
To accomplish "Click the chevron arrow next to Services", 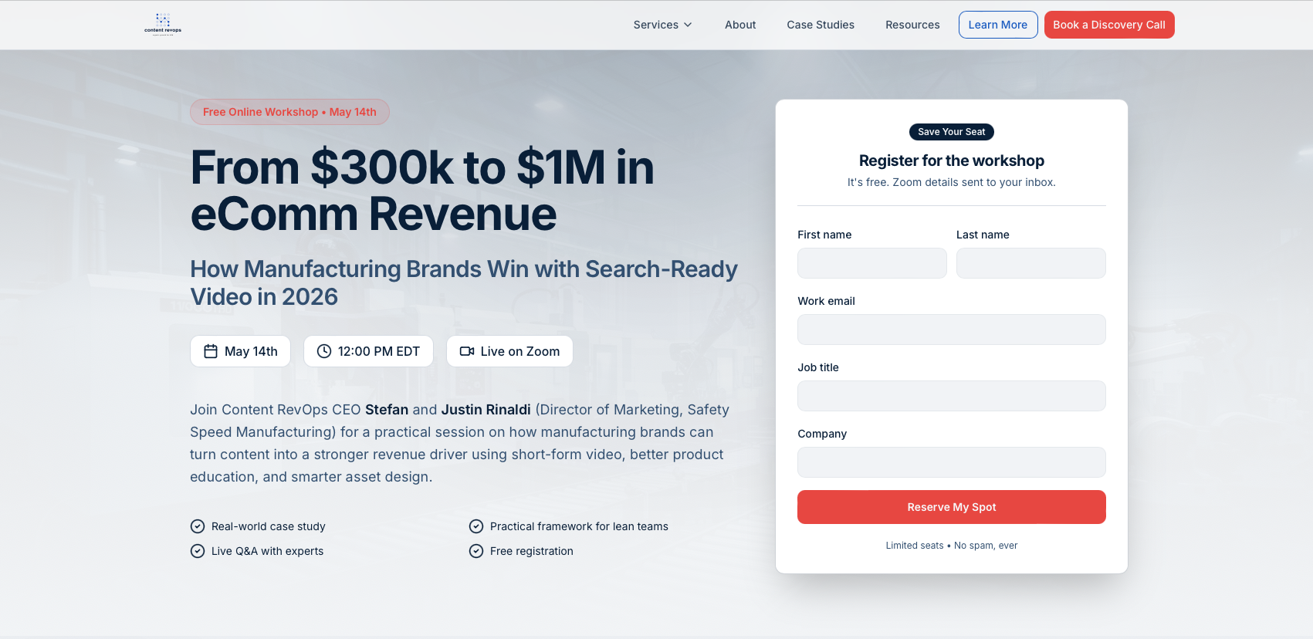I will point(688,25).
